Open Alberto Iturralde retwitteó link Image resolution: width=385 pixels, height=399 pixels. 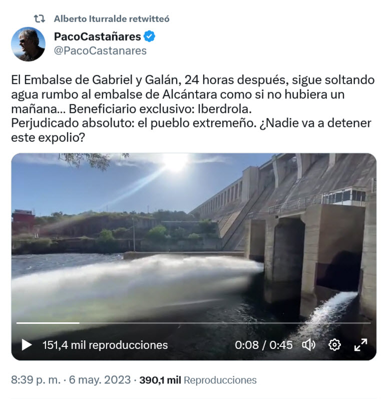tap(112, 19)
